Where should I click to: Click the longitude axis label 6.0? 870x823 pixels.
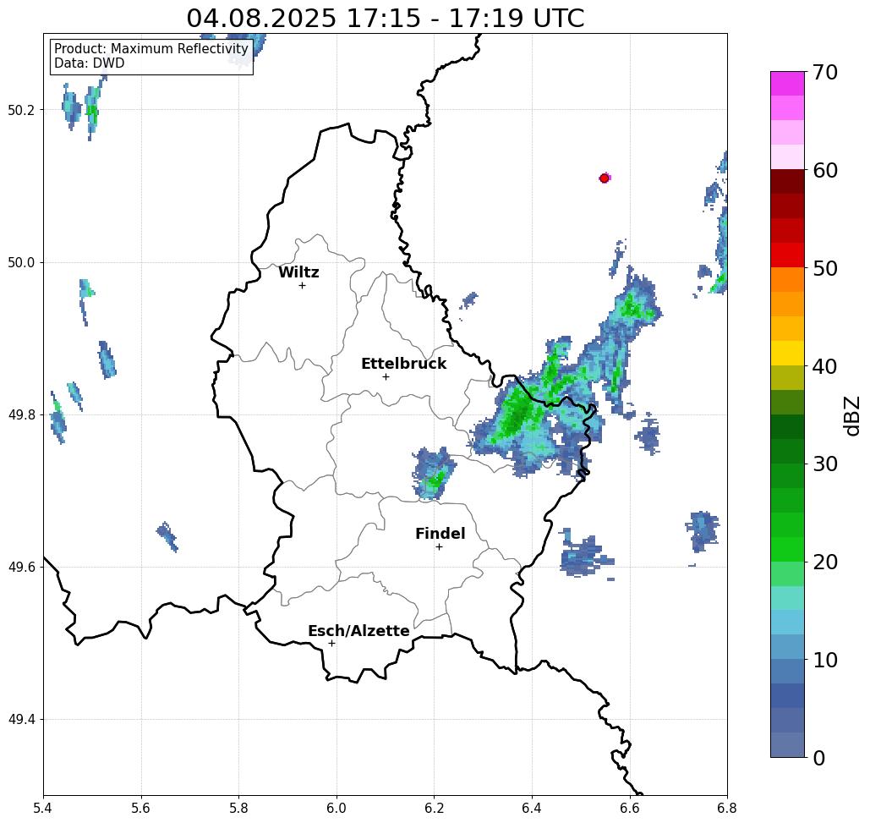(337, 808)
